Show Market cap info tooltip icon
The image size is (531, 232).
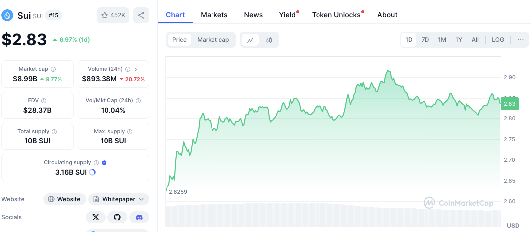coord(53,69)
